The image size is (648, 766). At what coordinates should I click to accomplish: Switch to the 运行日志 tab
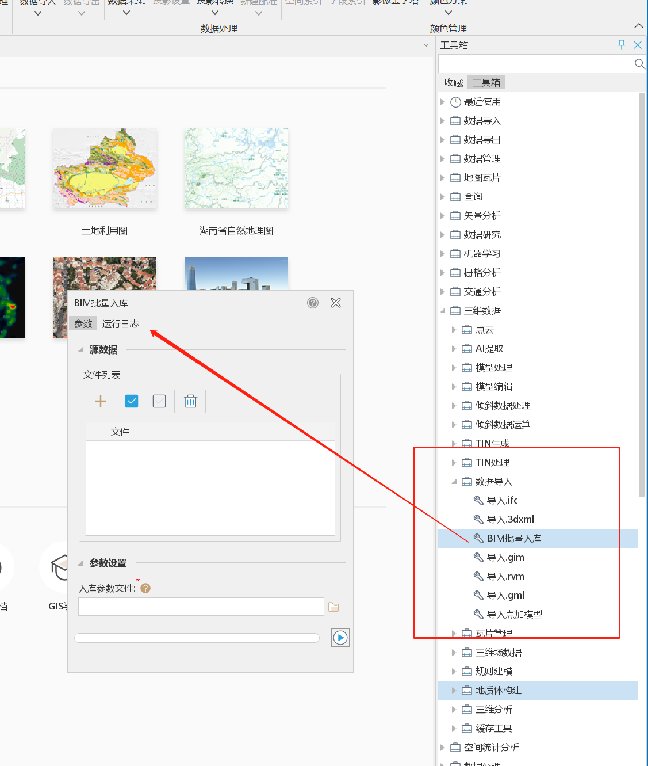pyautogui.click(x=121, y=324)
